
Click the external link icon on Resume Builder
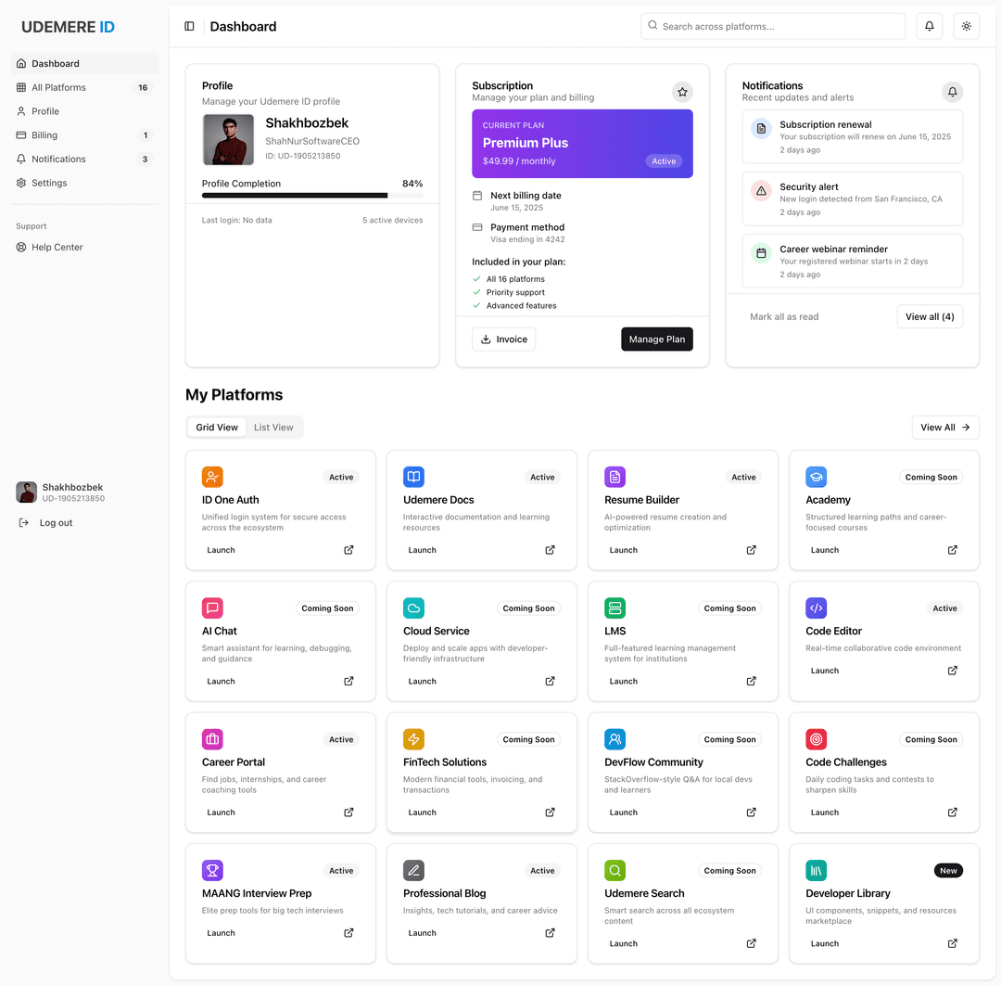[x=751, y=549]
